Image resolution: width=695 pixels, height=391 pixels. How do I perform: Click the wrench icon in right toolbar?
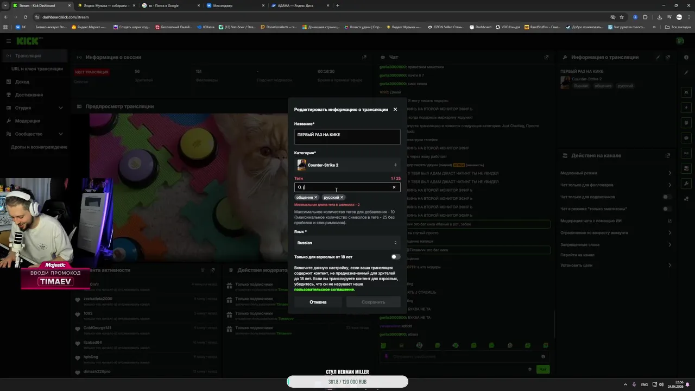click(x=686, y=184)
